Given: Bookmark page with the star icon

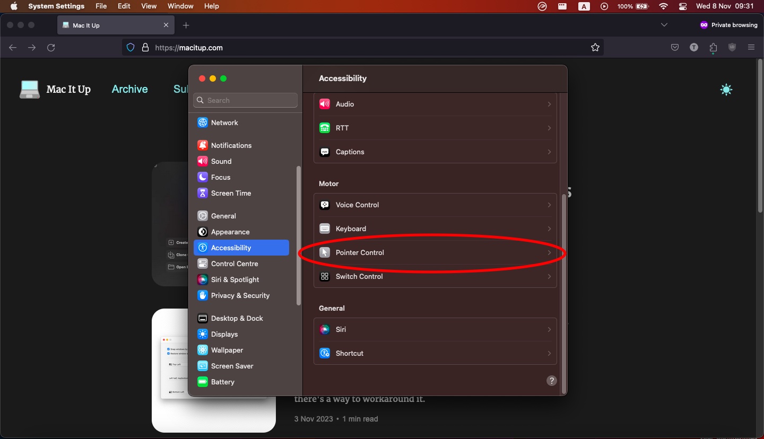Looking at the screenshot, I should tap(595, 48).
